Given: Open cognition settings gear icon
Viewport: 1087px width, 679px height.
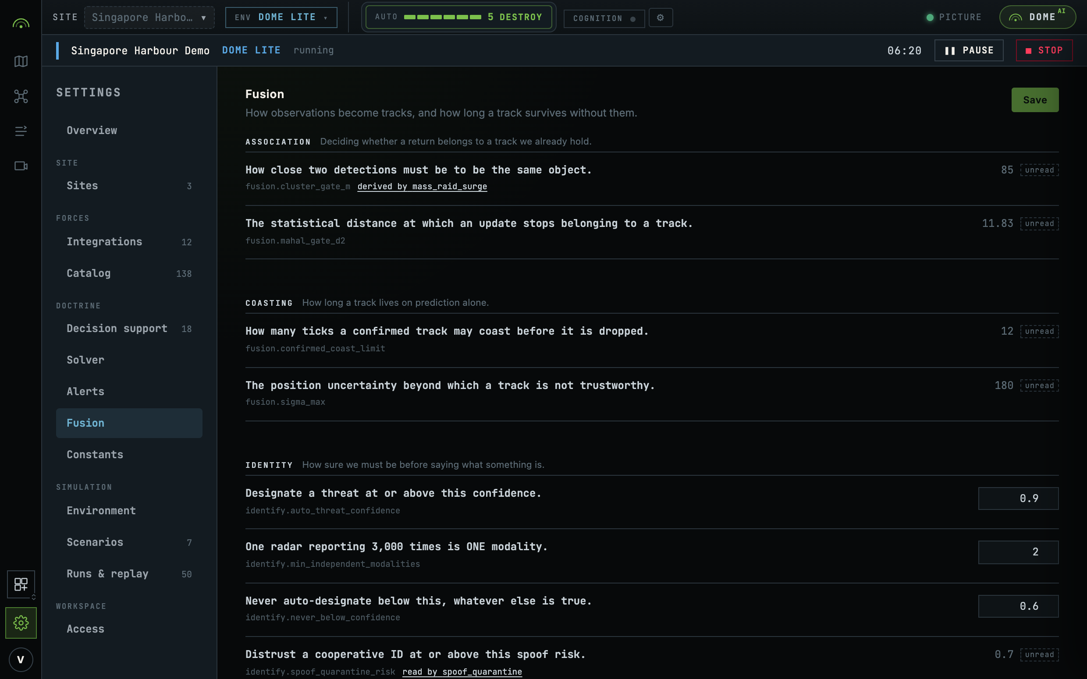Looking at the screenshot, I should pos(660,18).
